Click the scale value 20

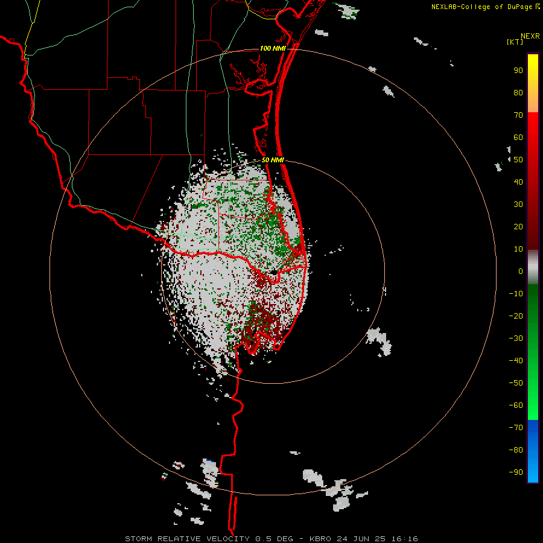click(518, 227)
